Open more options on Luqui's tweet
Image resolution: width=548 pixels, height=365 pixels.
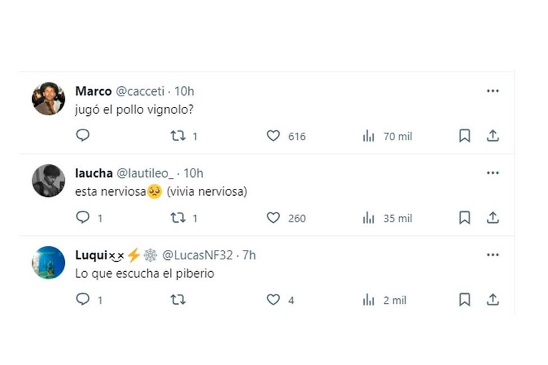(x=493, y=255)
